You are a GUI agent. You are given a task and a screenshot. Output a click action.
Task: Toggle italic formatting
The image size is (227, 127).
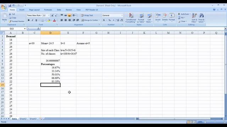point(32,20)
